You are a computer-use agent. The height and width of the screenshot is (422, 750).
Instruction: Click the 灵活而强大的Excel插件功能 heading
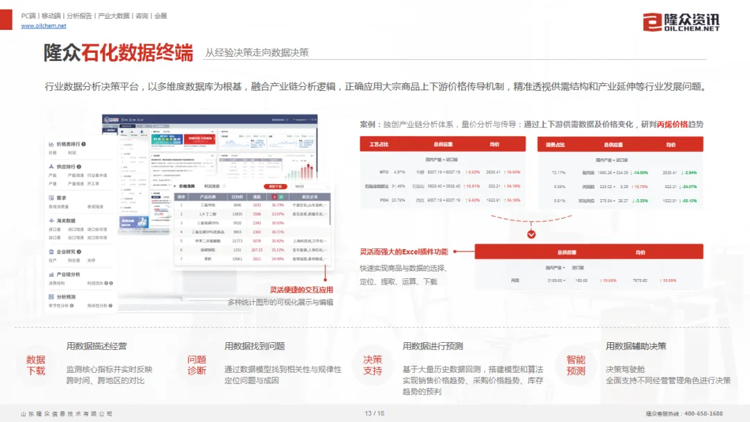tap(403, 251)
